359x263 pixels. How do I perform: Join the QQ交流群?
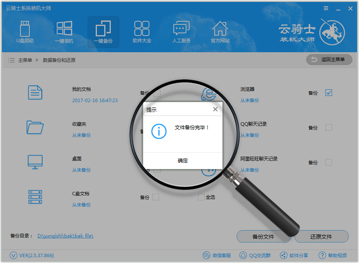coord(255,255)
